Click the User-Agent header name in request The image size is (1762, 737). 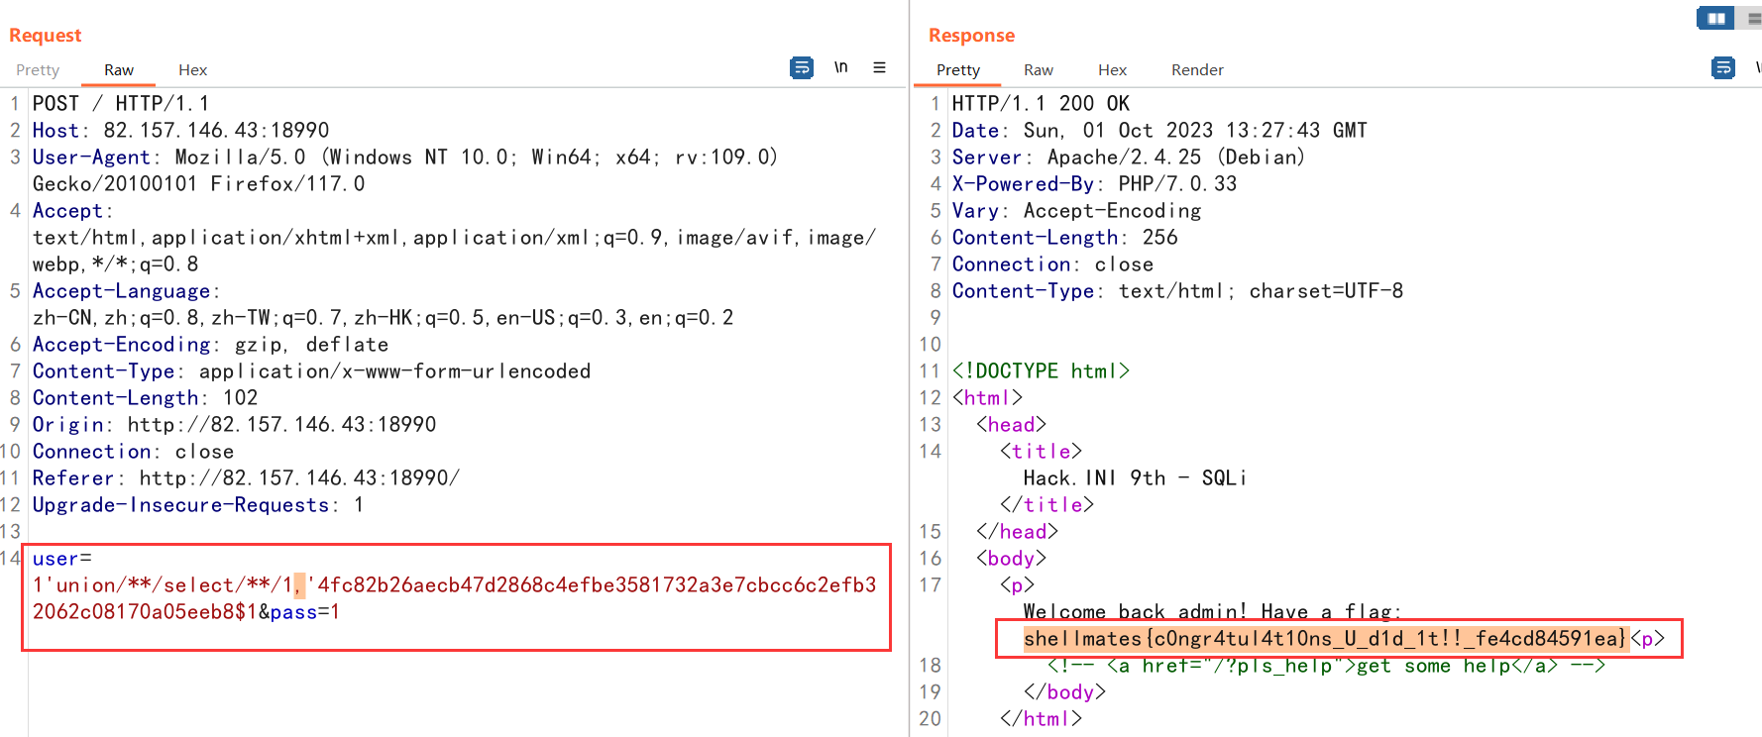(x=91, y=158)
